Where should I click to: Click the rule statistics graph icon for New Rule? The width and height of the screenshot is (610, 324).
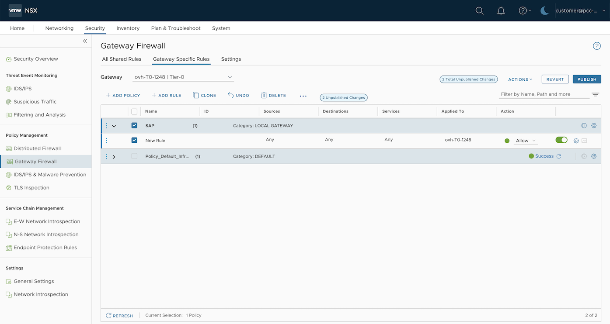pos(584,141)
